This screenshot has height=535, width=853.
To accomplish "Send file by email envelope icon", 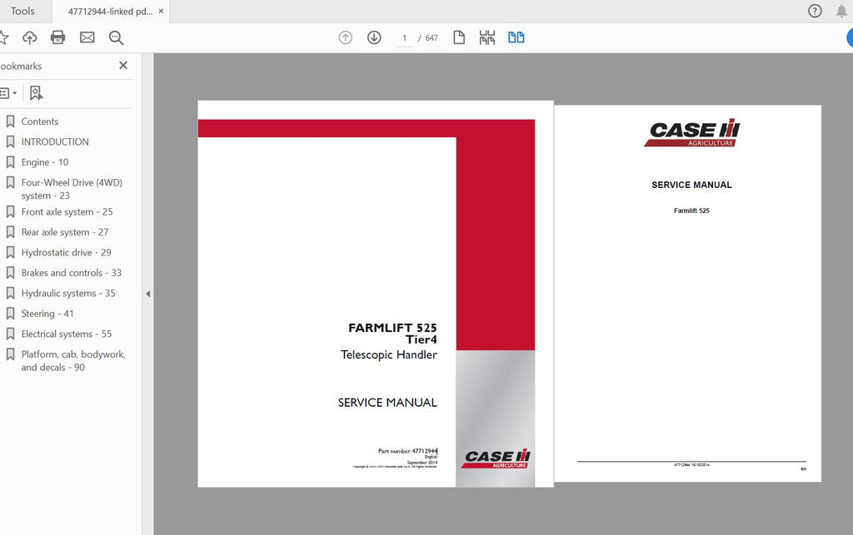I will pos(87,37).
